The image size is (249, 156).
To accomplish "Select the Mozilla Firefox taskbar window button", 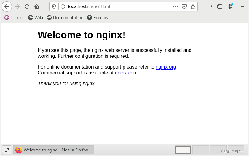I will tap(54, 150).
